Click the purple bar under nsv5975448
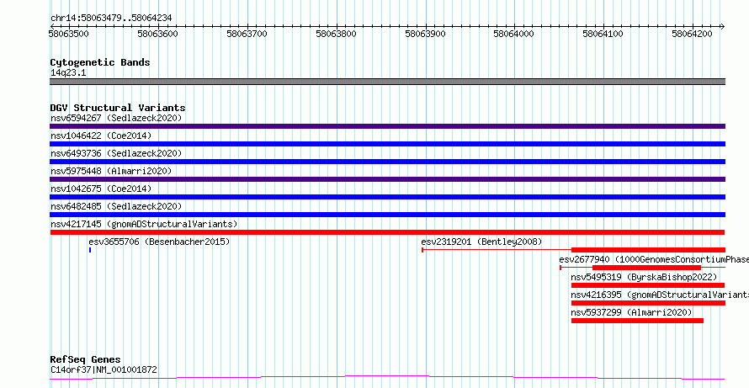The height and width of the screenshot is (388, 749). coord(387,179)
